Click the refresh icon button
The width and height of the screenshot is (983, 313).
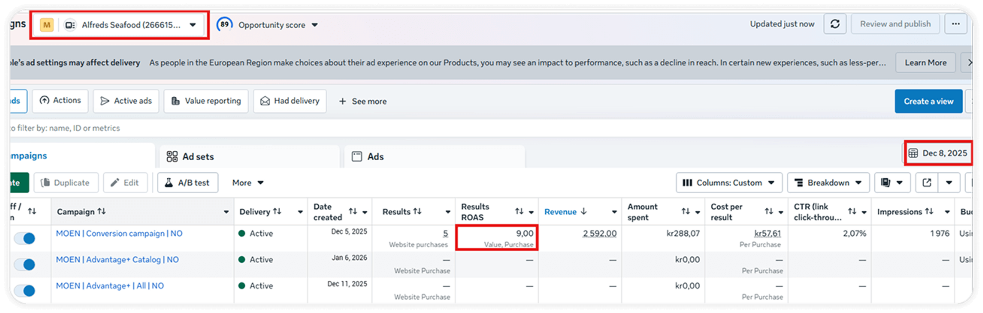click(x=834, y=24)
